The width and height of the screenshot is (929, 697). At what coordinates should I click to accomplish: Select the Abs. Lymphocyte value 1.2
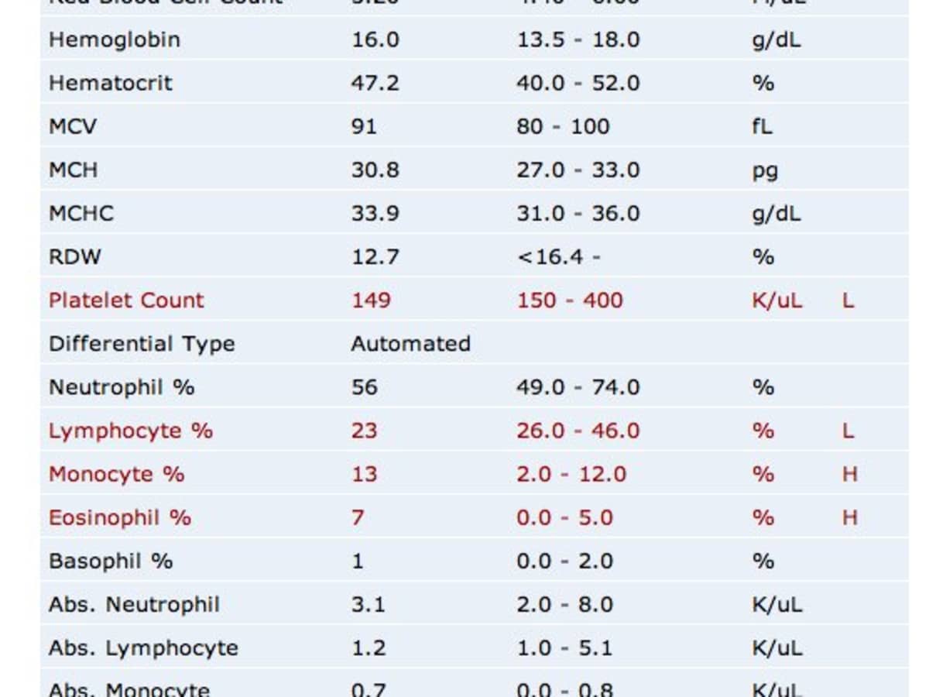(368, 647)
